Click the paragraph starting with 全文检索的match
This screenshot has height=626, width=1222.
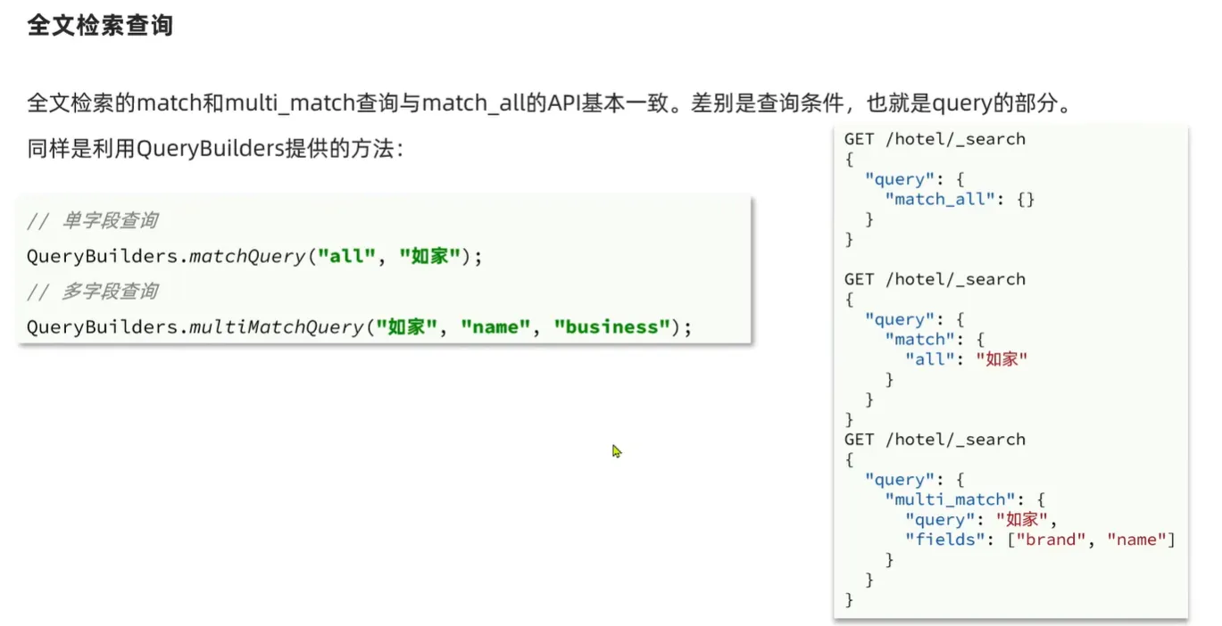coord(549,103)
